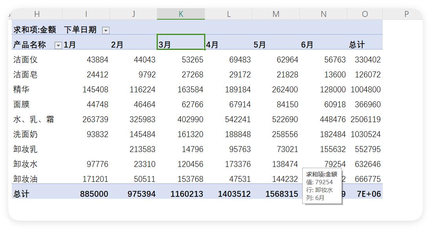
Task: Click cell with value 632646
Action: point(368,164)
